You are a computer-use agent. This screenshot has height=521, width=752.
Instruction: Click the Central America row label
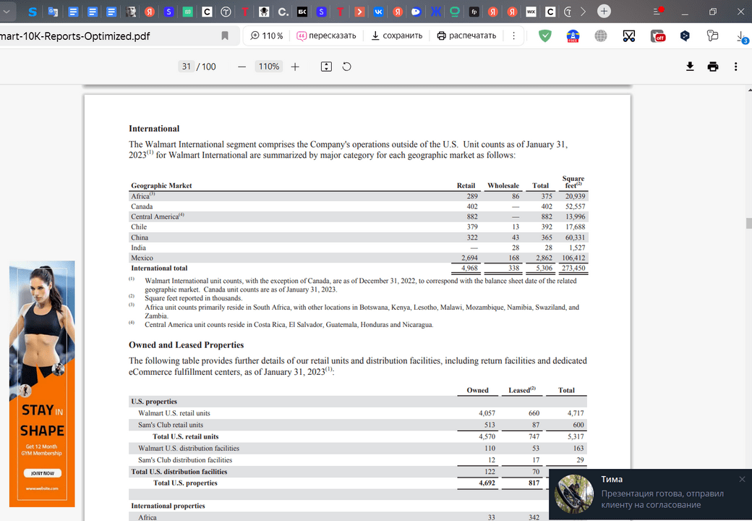[158, 216]
